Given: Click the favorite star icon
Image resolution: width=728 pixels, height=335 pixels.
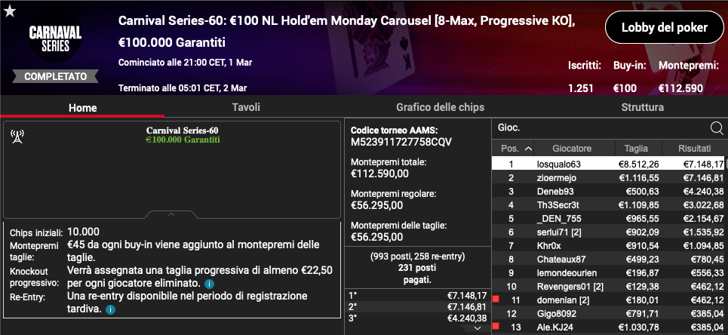Looking at the screenshot, I should point(10,11).
